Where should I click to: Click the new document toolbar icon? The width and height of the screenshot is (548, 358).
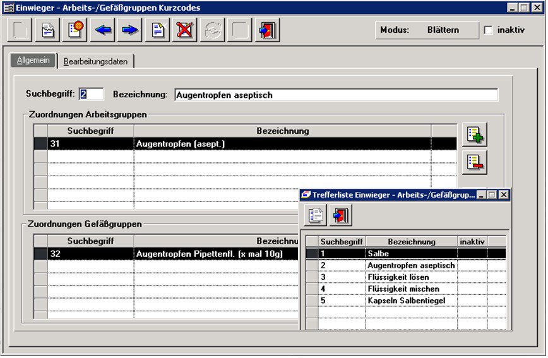tap(157, 30)
